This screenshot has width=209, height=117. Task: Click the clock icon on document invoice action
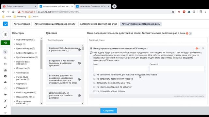(x=79, y=79)
